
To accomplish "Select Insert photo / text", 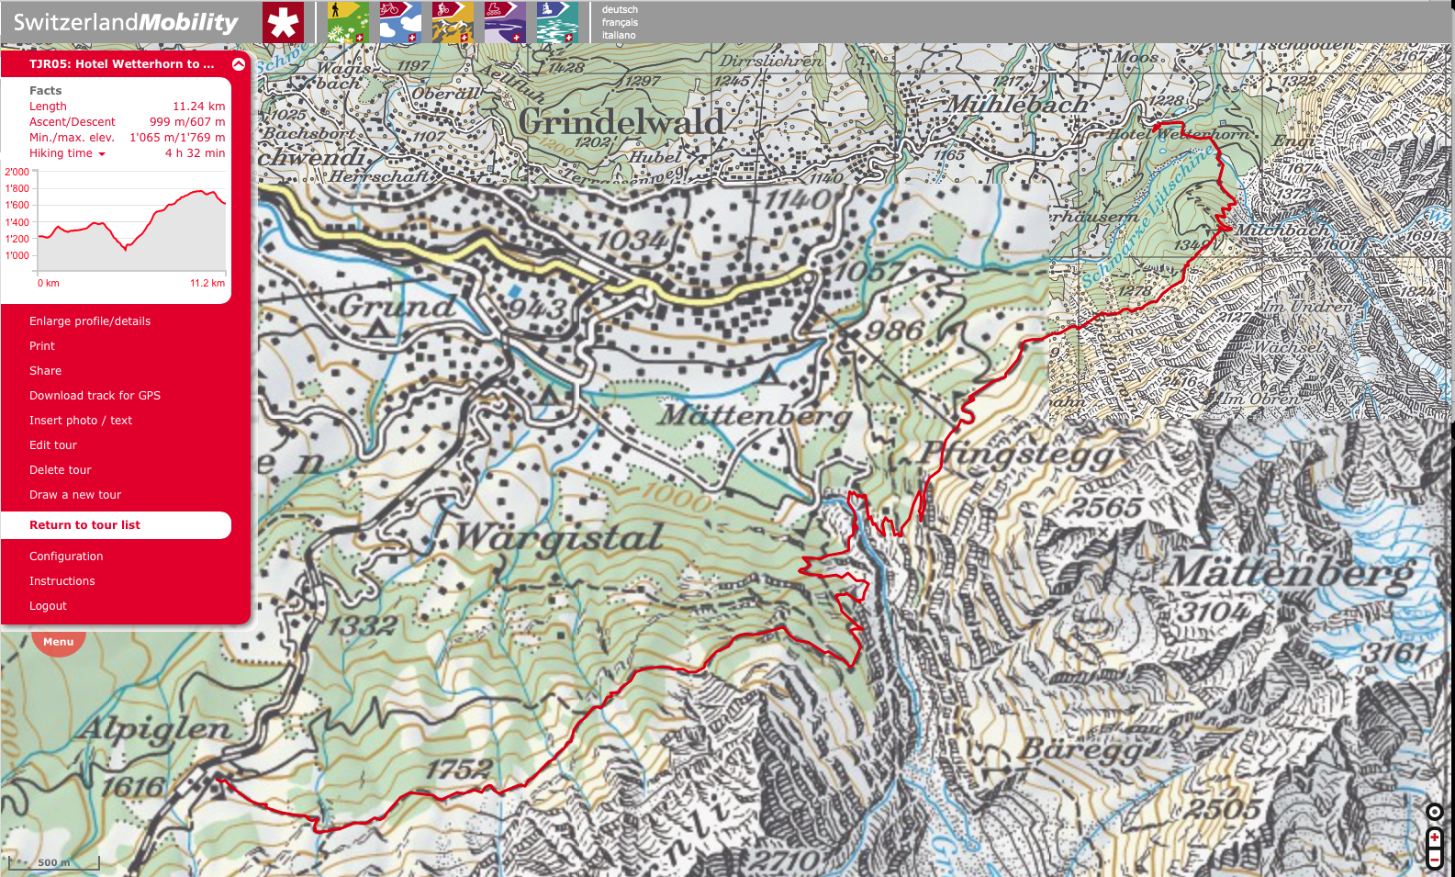I will [x=81, y=421].
